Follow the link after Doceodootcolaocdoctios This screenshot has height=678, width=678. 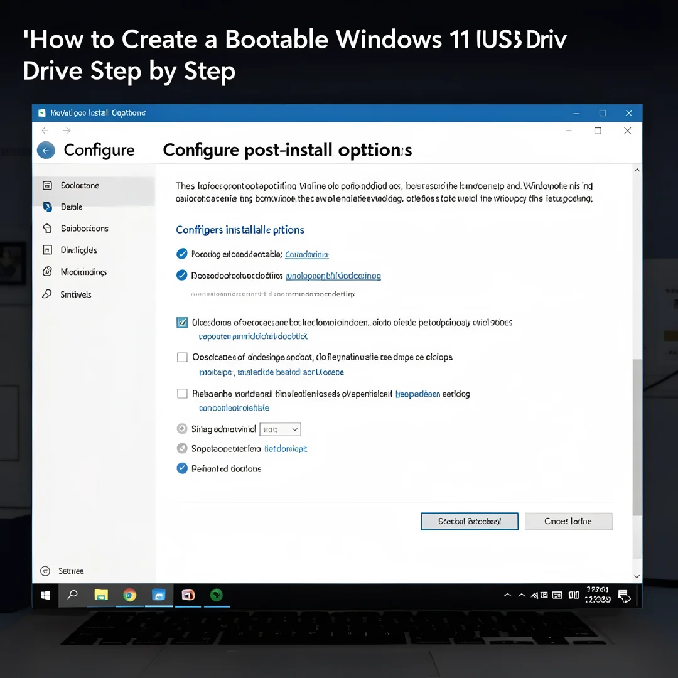pos(333,276)
